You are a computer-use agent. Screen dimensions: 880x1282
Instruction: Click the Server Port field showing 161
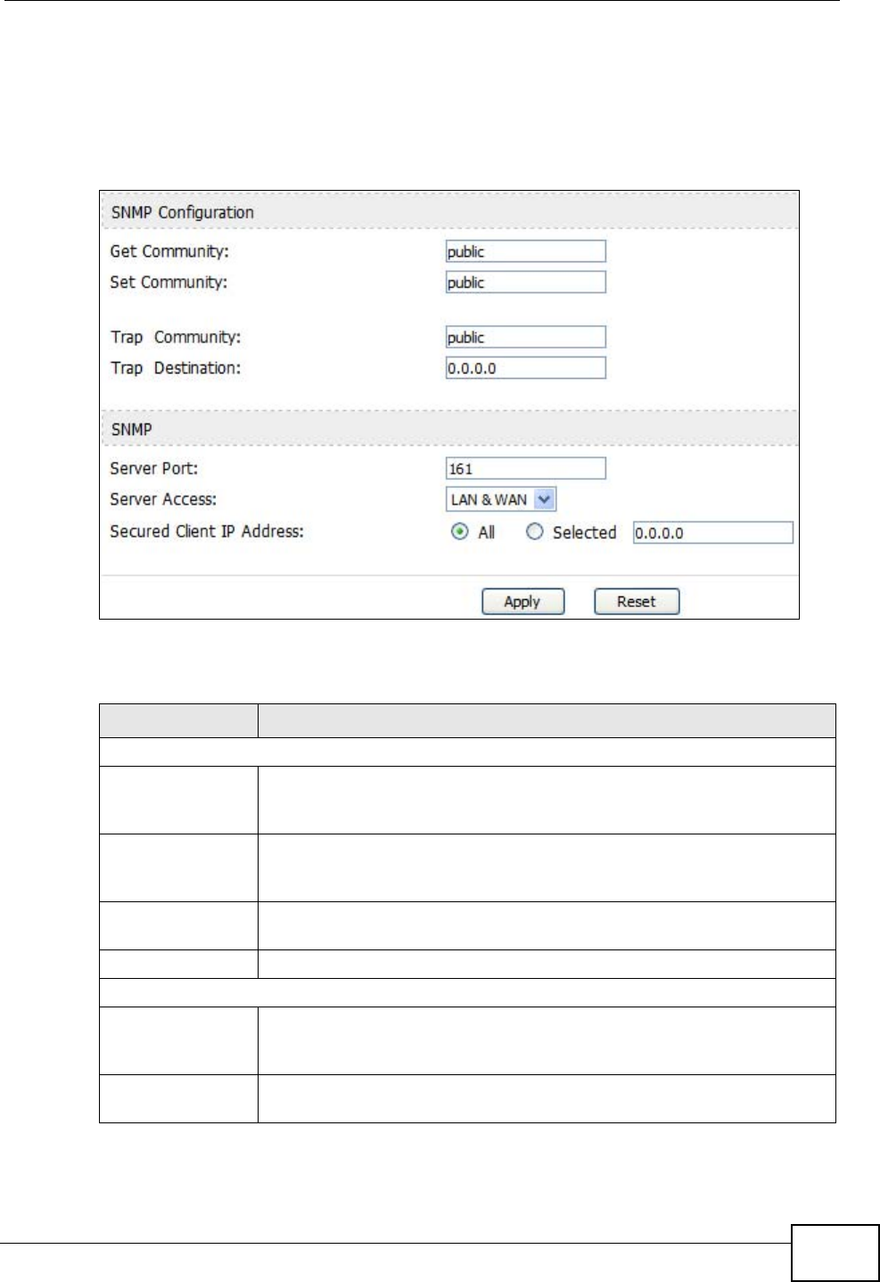pyautogui.click(x=525, y=469)
